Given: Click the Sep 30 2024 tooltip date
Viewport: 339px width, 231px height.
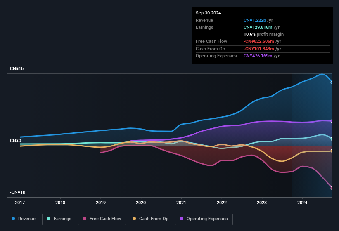Looking at the screenshot, I should pos(208,13).
